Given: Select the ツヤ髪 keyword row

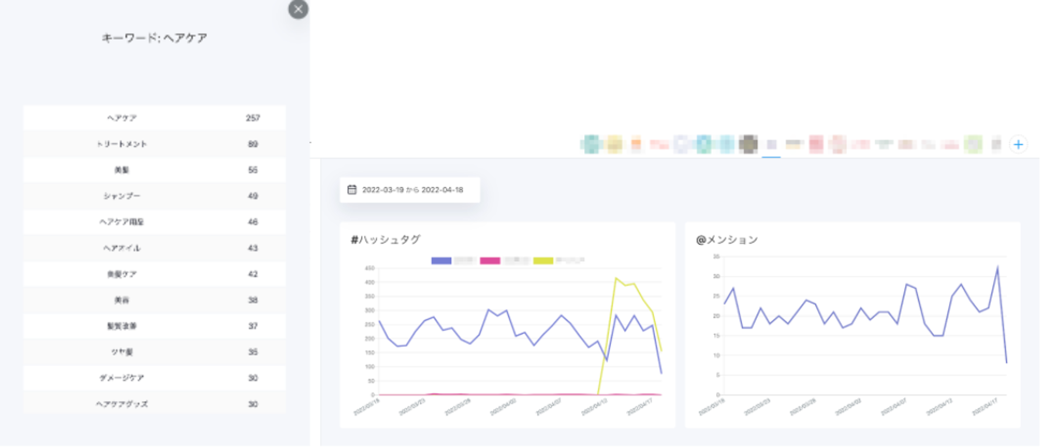Looking at the screenshot, I should click(155, 352).
